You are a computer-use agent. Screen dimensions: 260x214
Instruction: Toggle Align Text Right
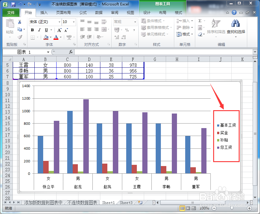coord(96,29)
